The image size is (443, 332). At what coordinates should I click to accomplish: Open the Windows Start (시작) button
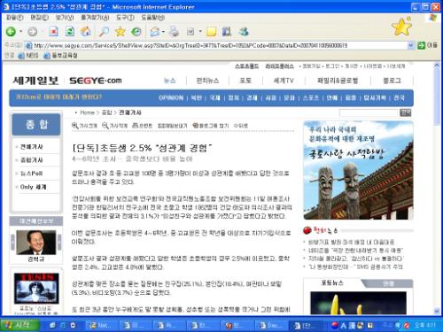[19, 325]
